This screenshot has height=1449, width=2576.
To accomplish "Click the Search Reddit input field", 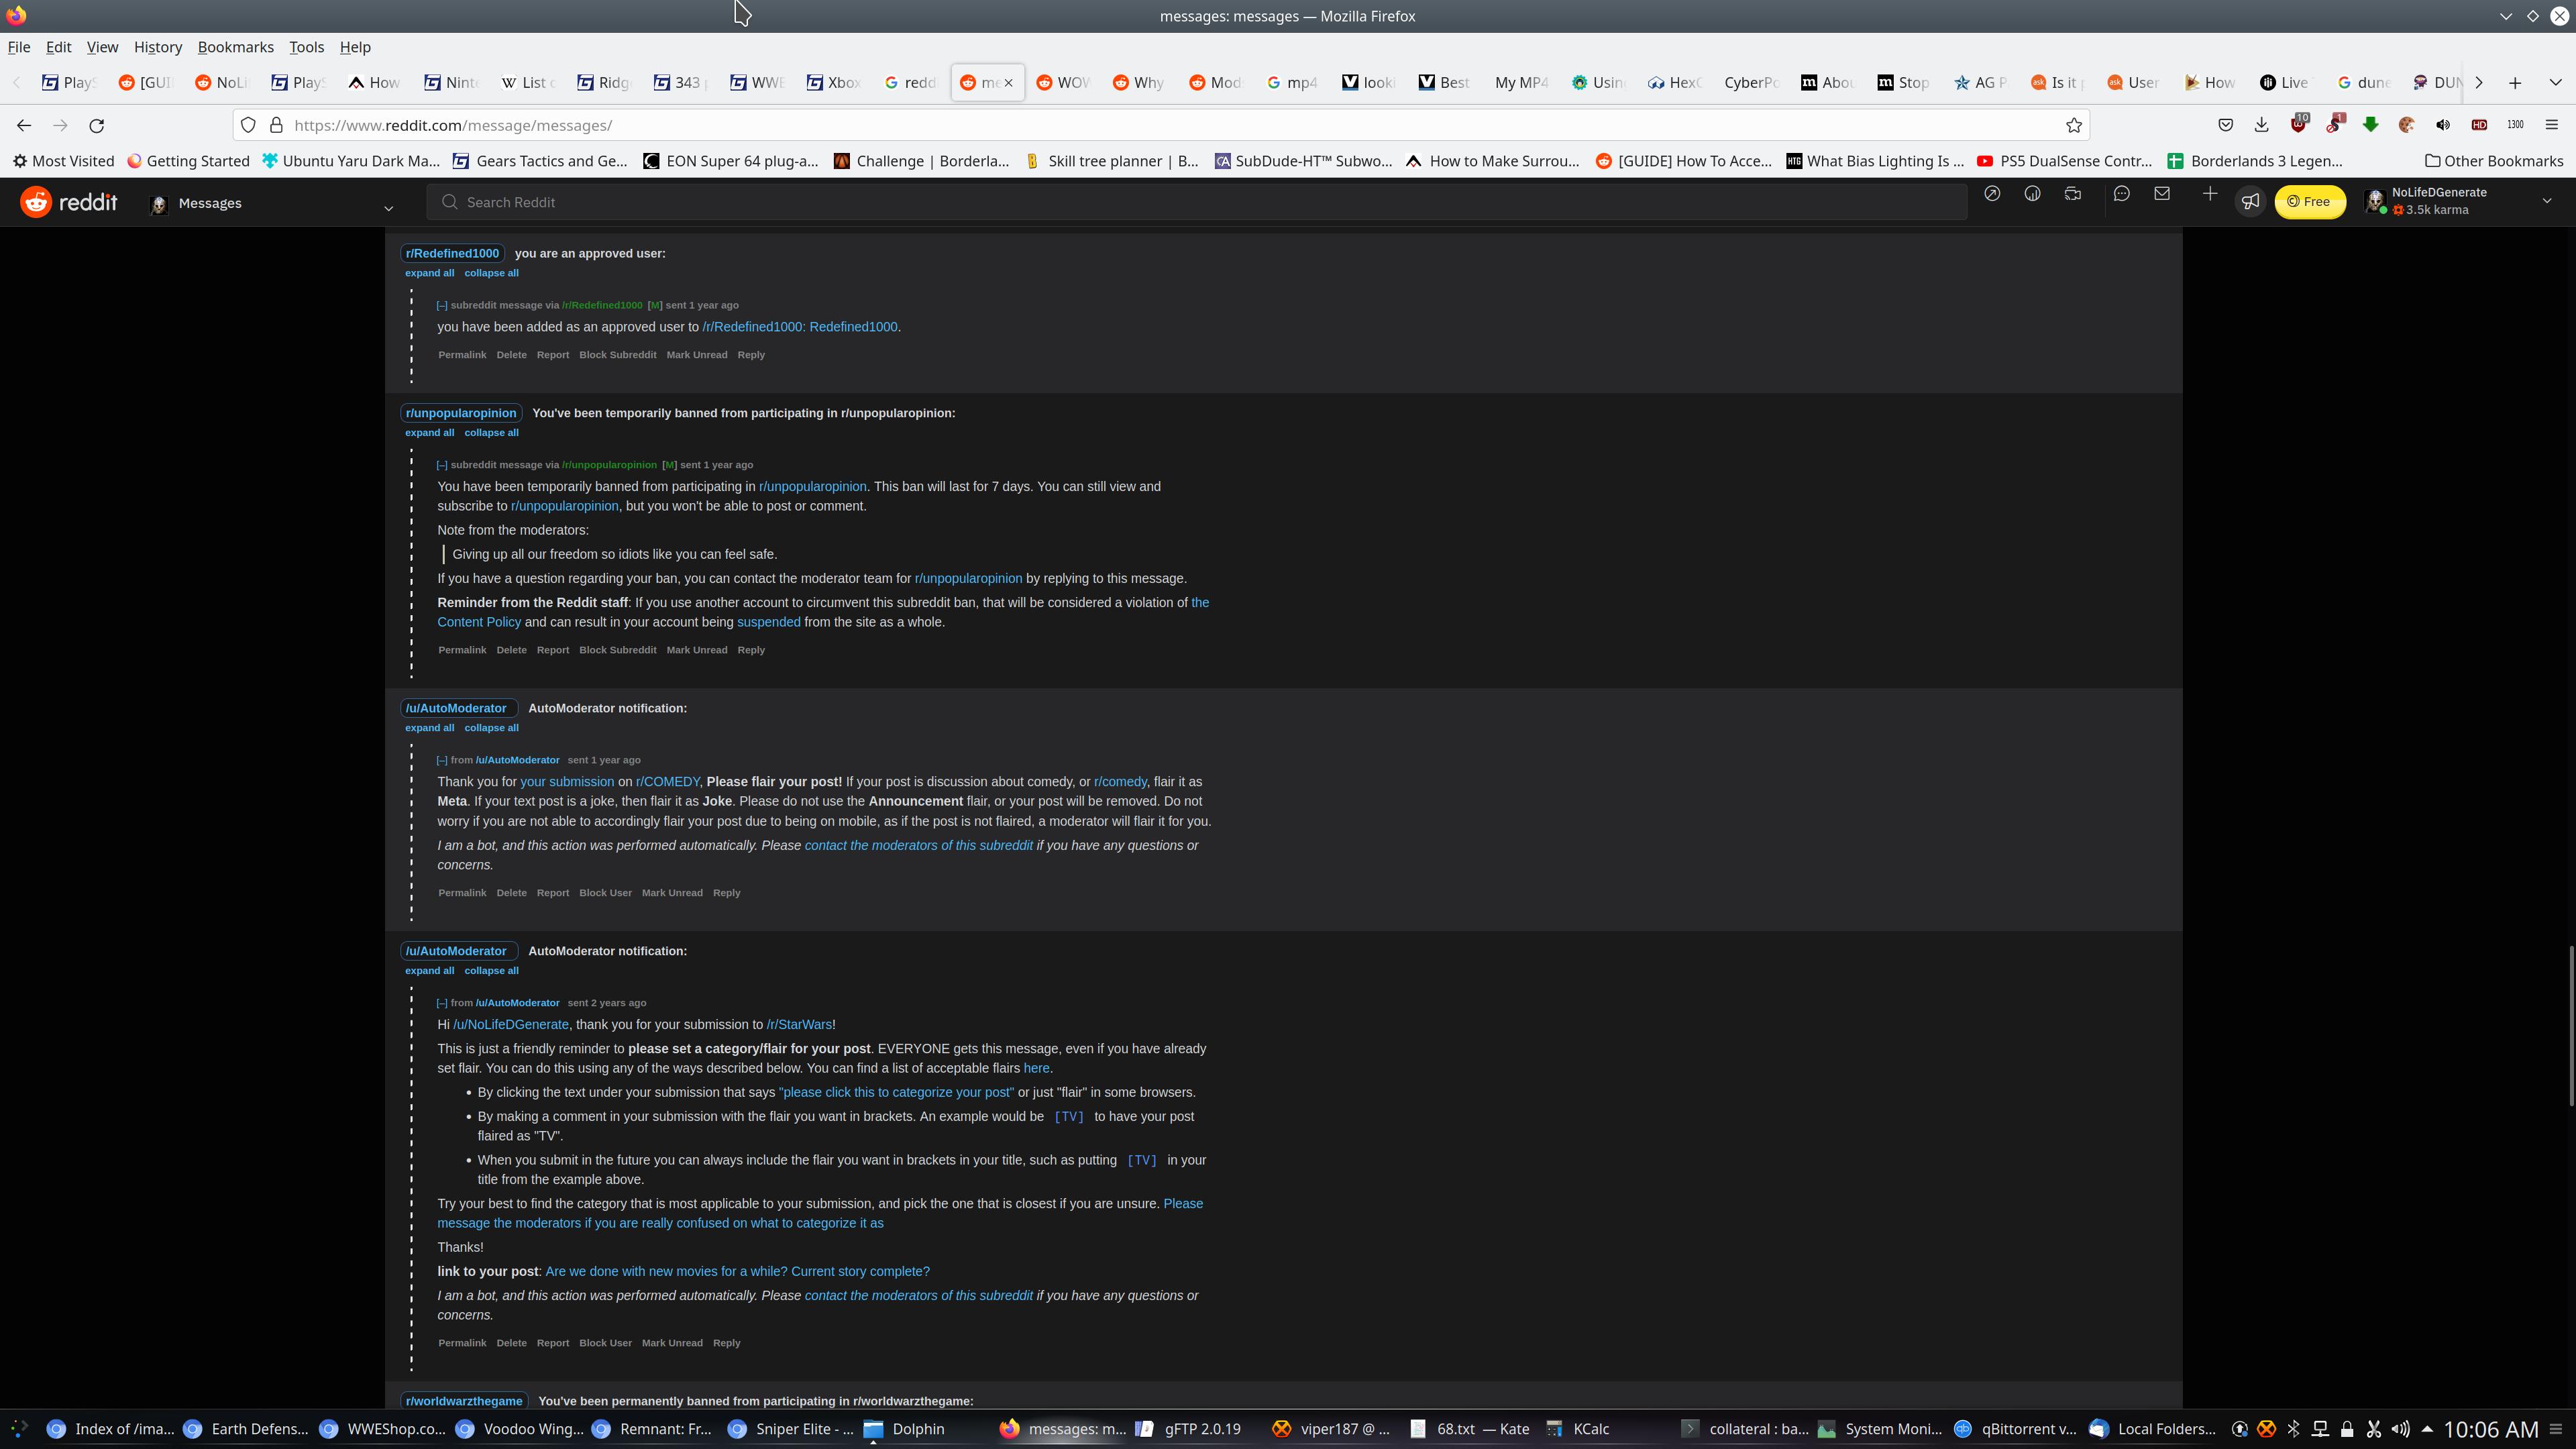I will pyautogui.click(x=1200, y=202).
